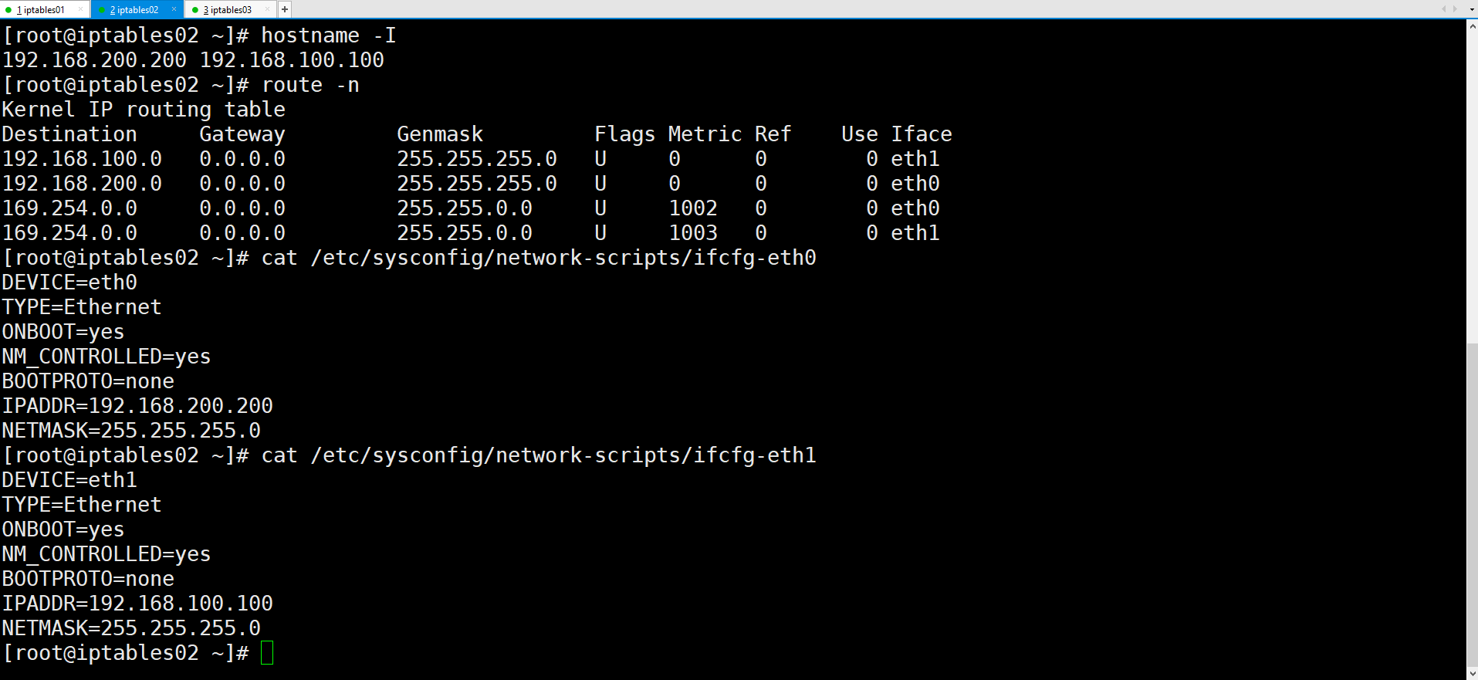The width and height of the screenshot is (1478, 680).
Task: Close the iptables02 session tab
Action: 174,9
